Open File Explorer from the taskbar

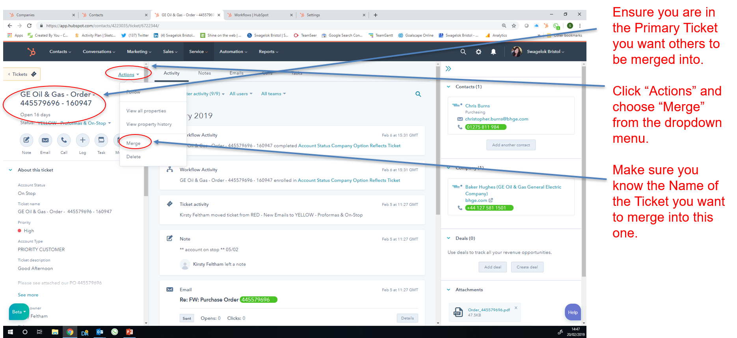[55, 332]
